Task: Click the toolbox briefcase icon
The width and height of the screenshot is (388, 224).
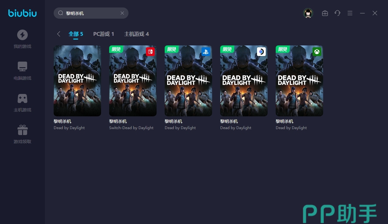Action: [325, 13]
